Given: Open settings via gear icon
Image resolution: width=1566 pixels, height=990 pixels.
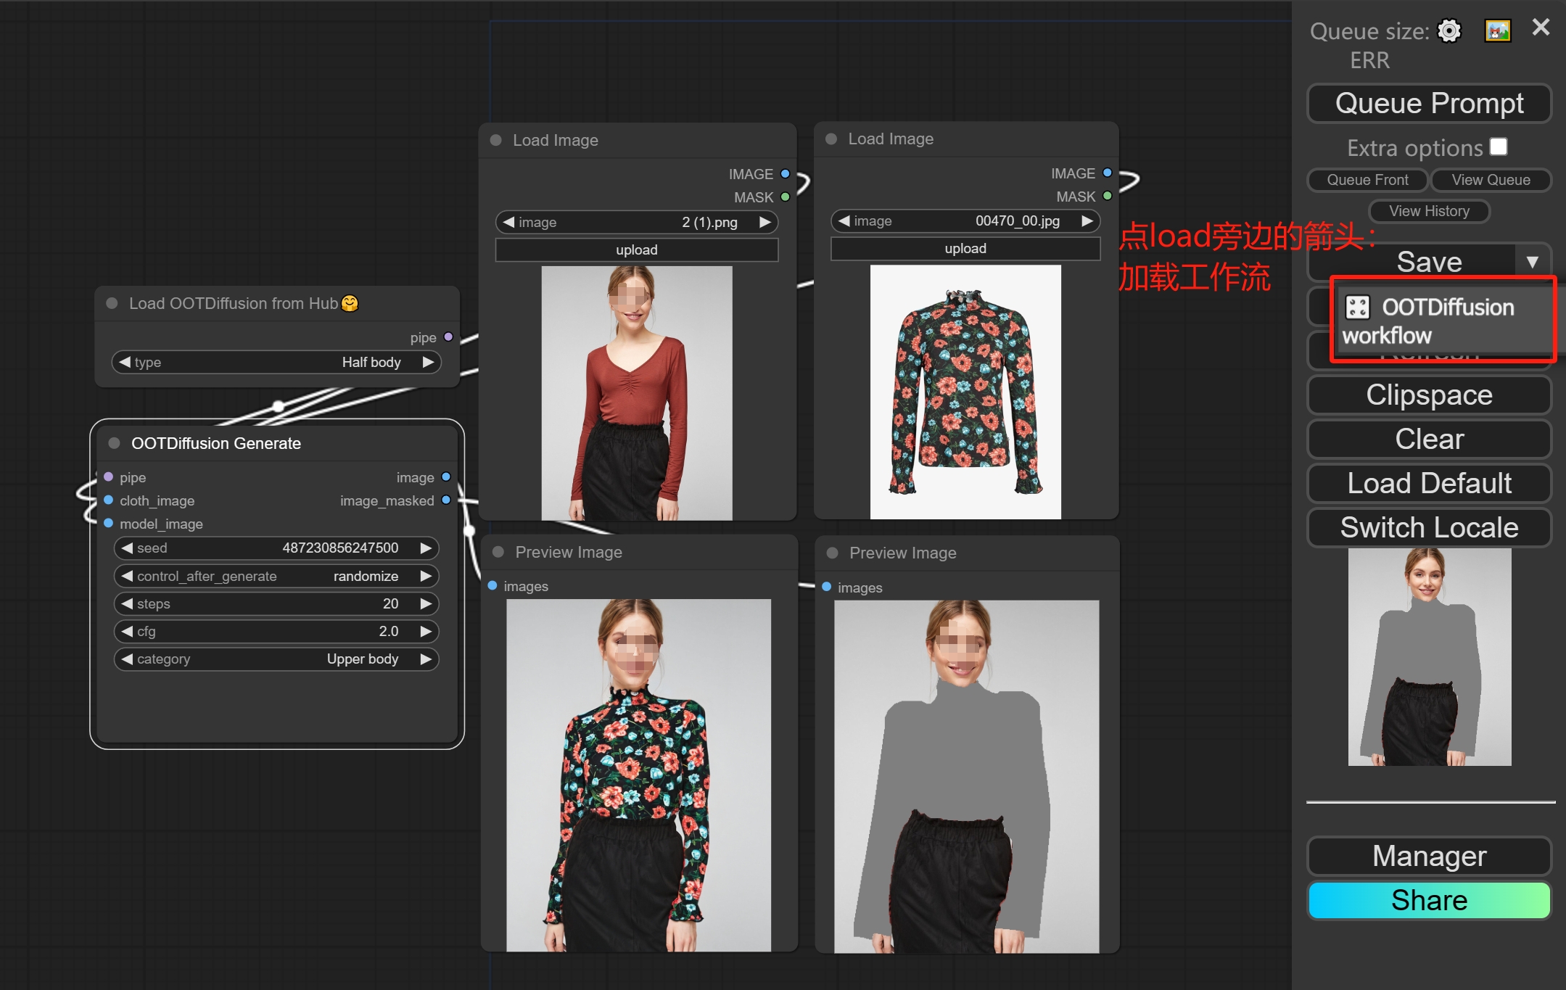Looking at the screenshot, I should [x=1448, y=31].
